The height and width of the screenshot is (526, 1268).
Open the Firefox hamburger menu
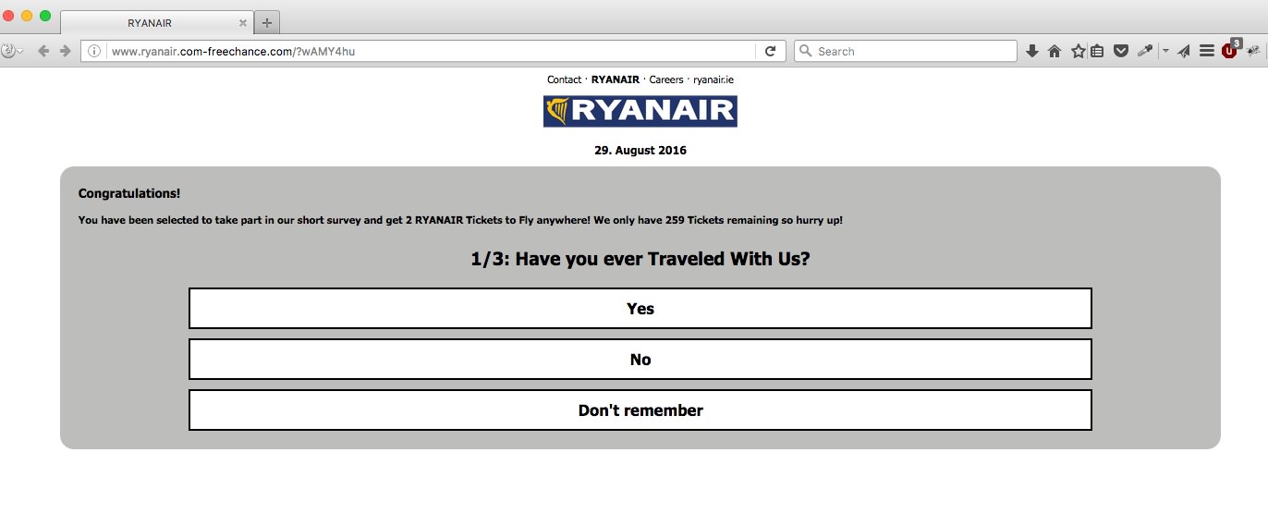coord(1206,52)
